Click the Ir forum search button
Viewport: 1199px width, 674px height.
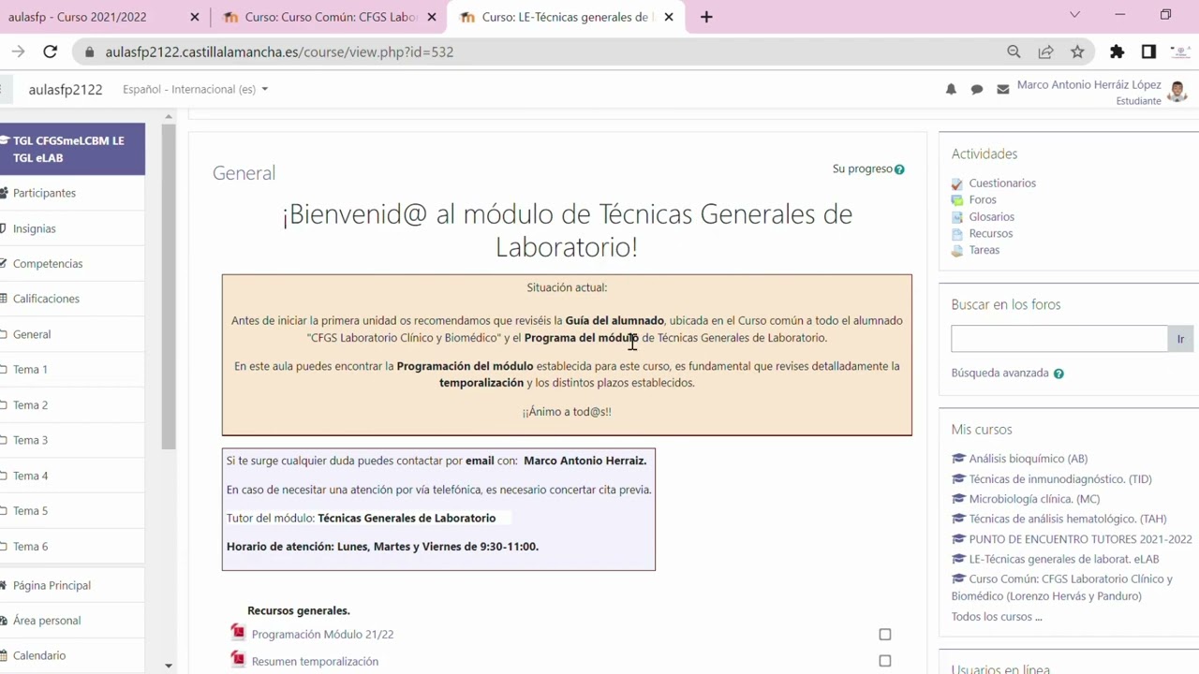tap(1180, 339)
